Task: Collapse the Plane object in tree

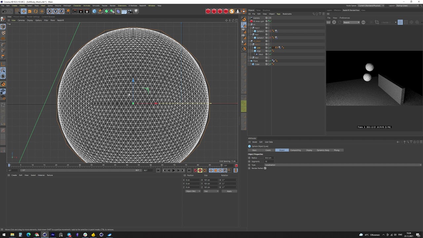Action: point(249,61)
